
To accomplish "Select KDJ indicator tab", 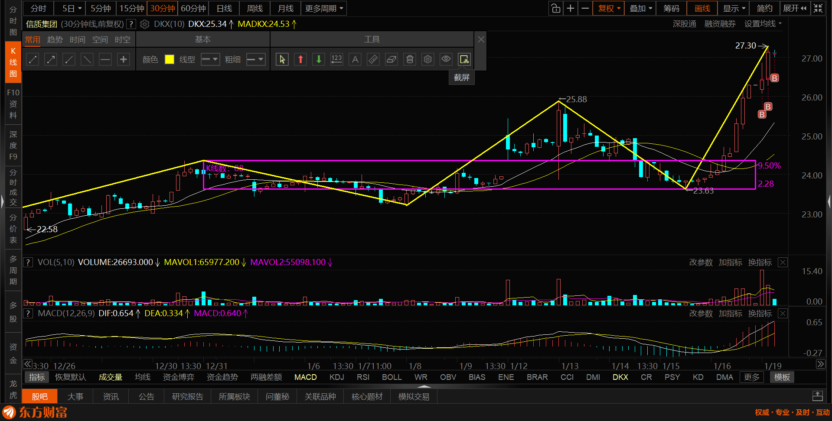I will pos(337,377).
